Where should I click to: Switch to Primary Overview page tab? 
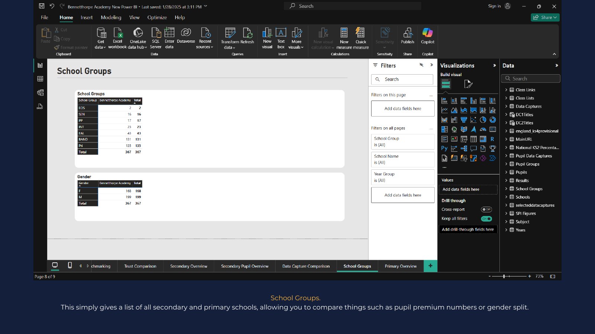(x=401, y=266)
